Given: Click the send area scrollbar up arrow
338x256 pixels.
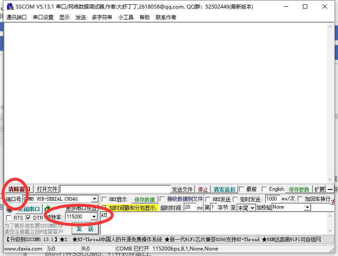Looking at the screenshot, I should pos(330,216).
